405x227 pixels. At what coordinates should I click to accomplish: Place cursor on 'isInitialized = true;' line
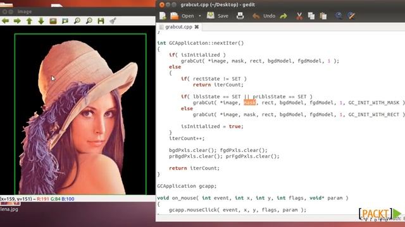[x=212, y=126]
